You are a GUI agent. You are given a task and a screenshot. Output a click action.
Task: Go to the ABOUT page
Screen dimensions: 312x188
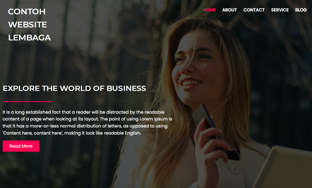point(229,10)
